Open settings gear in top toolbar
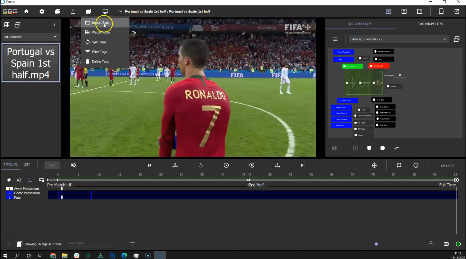Viewport: 466px width, 259px height. click(x=42, y=11)
